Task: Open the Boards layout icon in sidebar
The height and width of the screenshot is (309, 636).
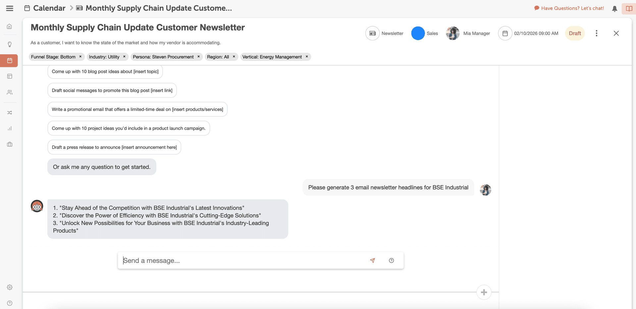Action: (9, 76)
